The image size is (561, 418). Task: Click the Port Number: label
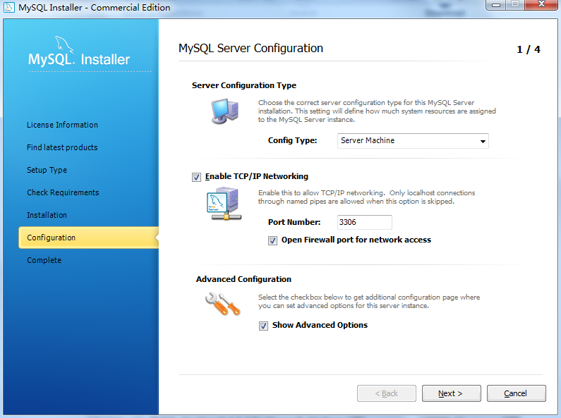(294, 222)
